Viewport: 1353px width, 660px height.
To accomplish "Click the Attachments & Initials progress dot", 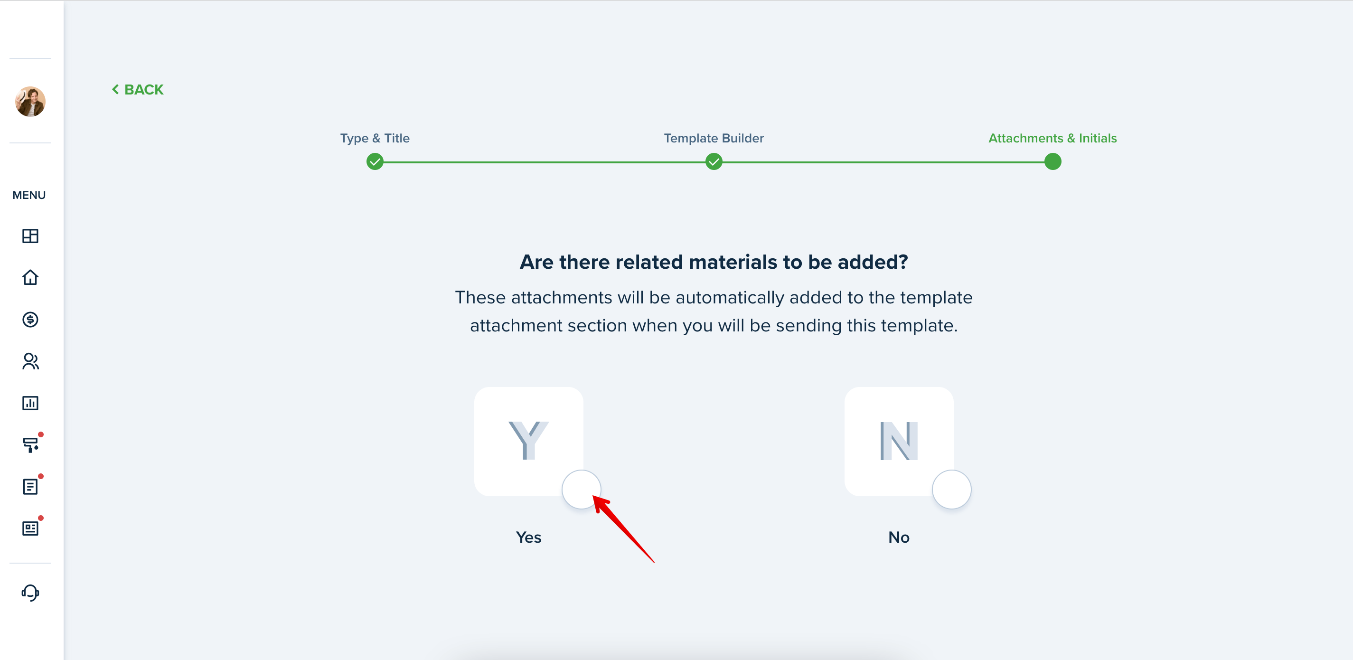I will click(x=1052, y=161).
